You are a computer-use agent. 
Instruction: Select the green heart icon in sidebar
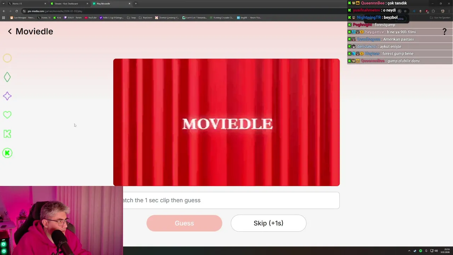7,115
